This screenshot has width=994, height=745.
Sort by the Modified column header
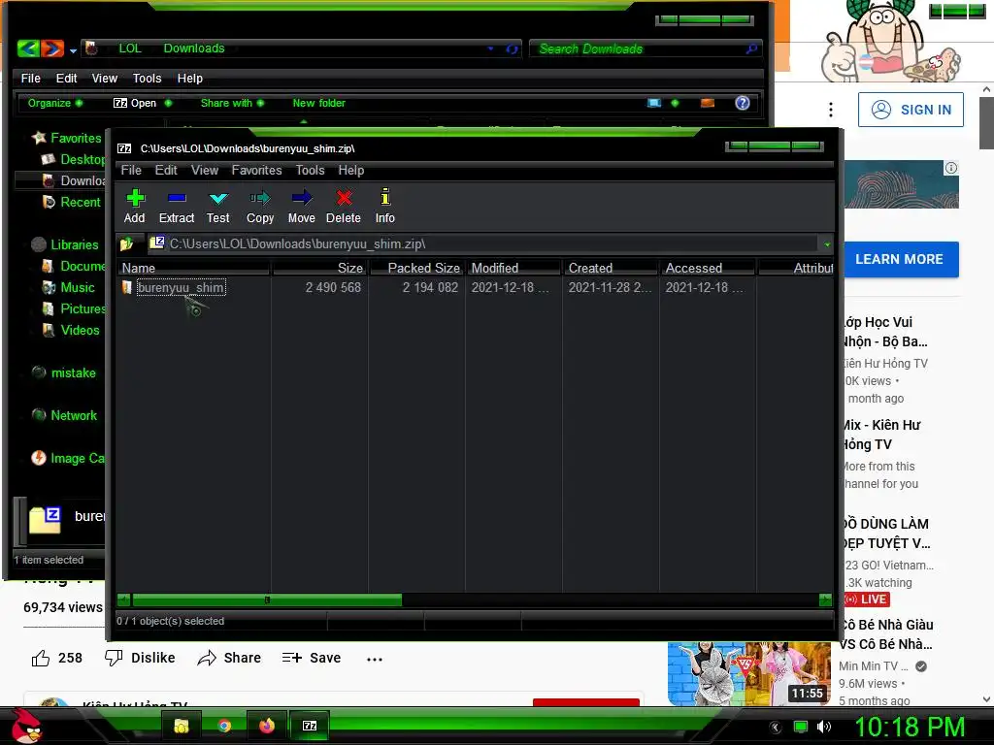[514, 268]
